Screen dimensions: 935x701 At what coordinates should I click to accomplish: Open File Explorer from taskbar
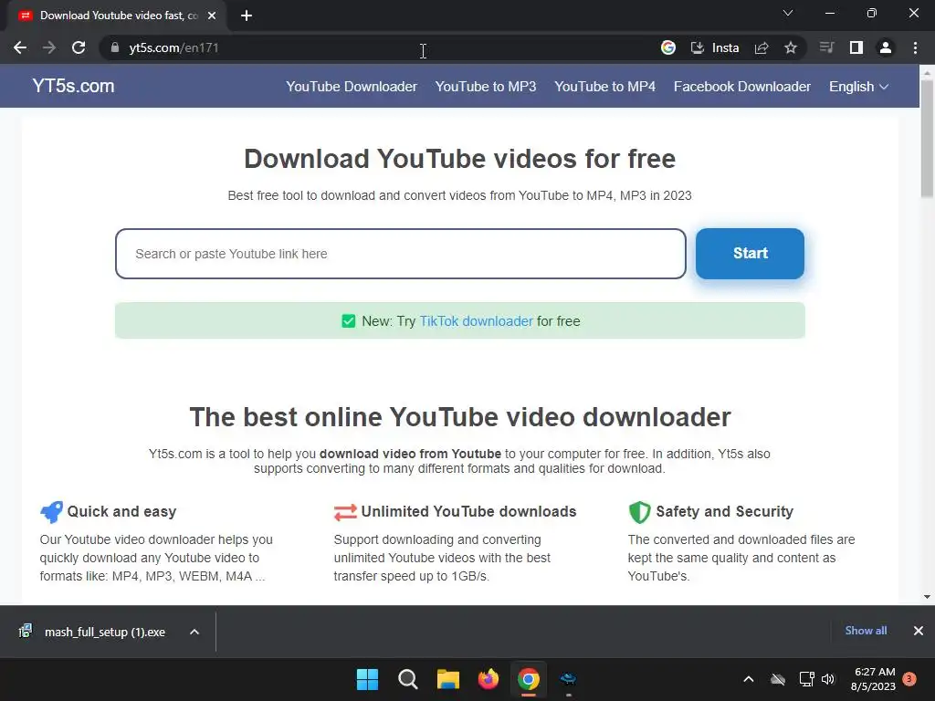click(x=447, y=679)
